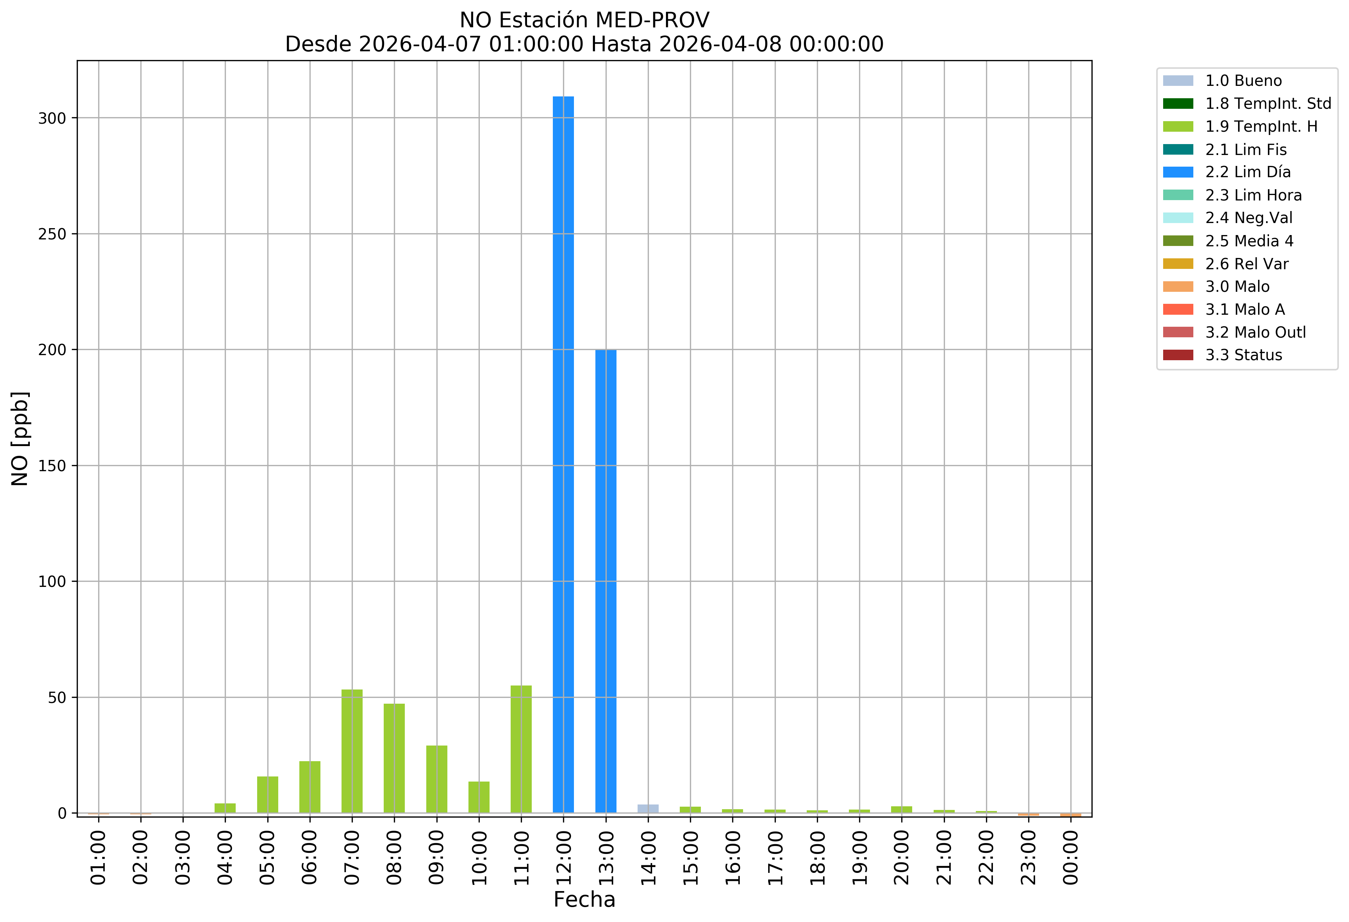This screenshot has height=922, width=1349.
Task: Click the 300 y-axis tick label
Action: (52, 119)
